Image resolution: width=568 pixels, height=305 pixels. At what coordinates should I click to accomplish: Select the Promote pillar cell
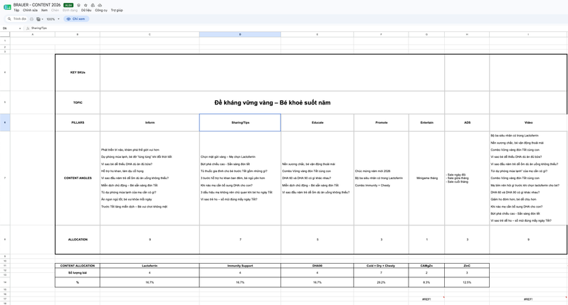click(381, 123)
